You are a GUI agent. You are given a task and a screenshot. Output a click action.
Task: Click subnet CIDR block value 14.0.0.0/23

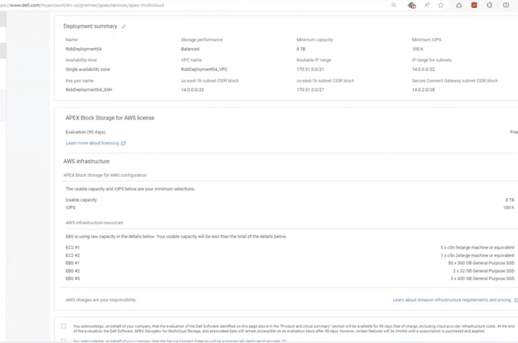(x=193, y=90)
